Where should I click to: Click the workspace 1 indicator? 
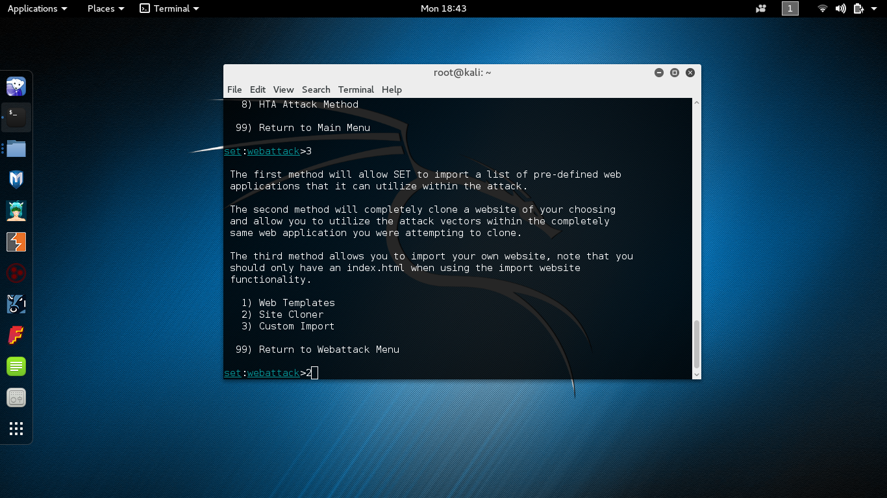click(790, 8)
